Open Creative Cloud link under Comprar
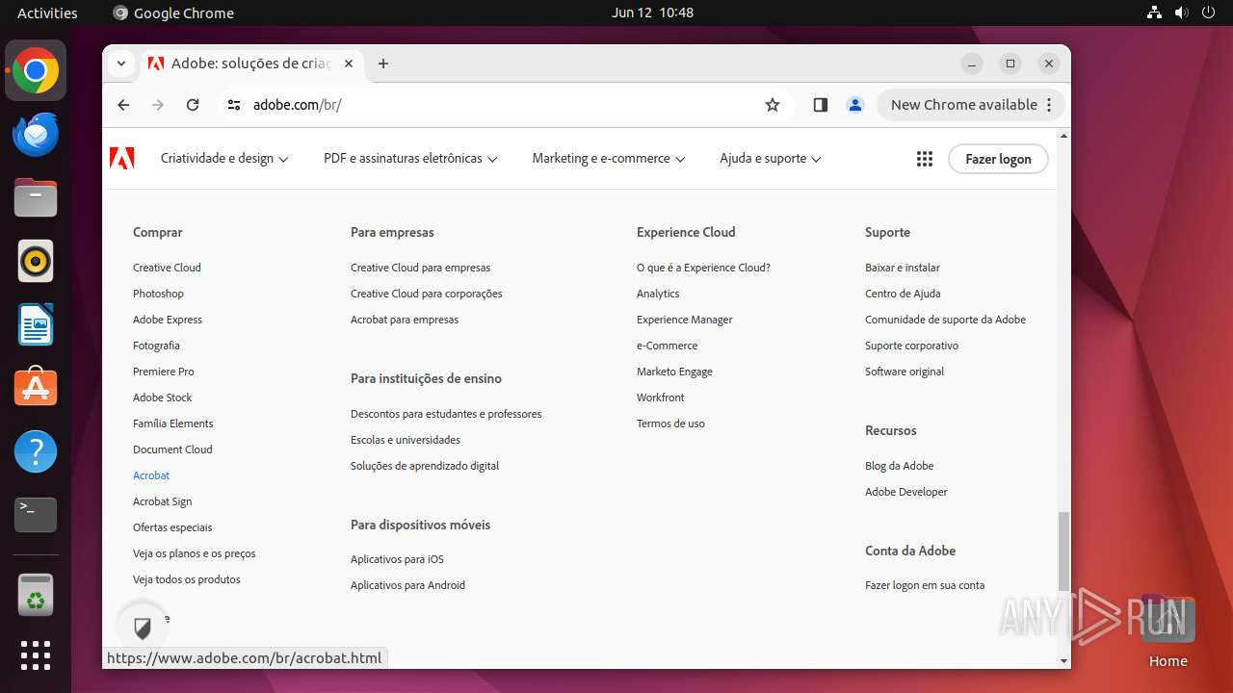 pyautogui.click(x=167, y=268)
